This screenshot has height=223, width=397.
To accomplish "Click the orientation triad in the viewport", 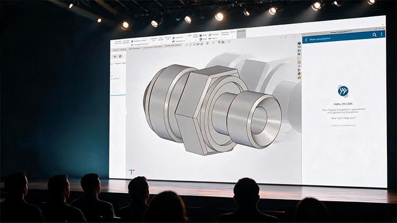I will click(x=131, y=172).
